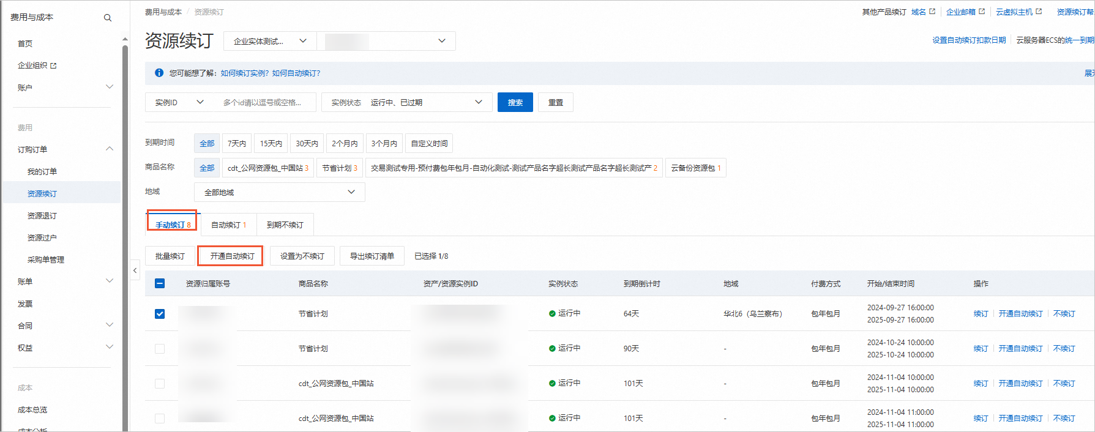The width and height of the screenshot is (1095, 432).
Task: Click 续订 link in the 64天 row
Action: [x=981, y=313]
